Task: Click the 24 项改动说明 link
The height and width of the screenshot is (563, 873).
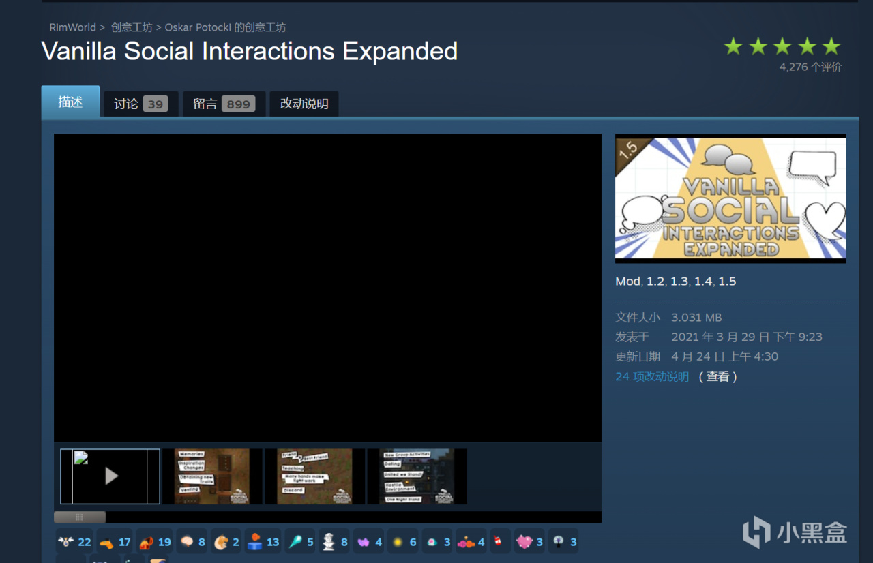Action: 652,376
